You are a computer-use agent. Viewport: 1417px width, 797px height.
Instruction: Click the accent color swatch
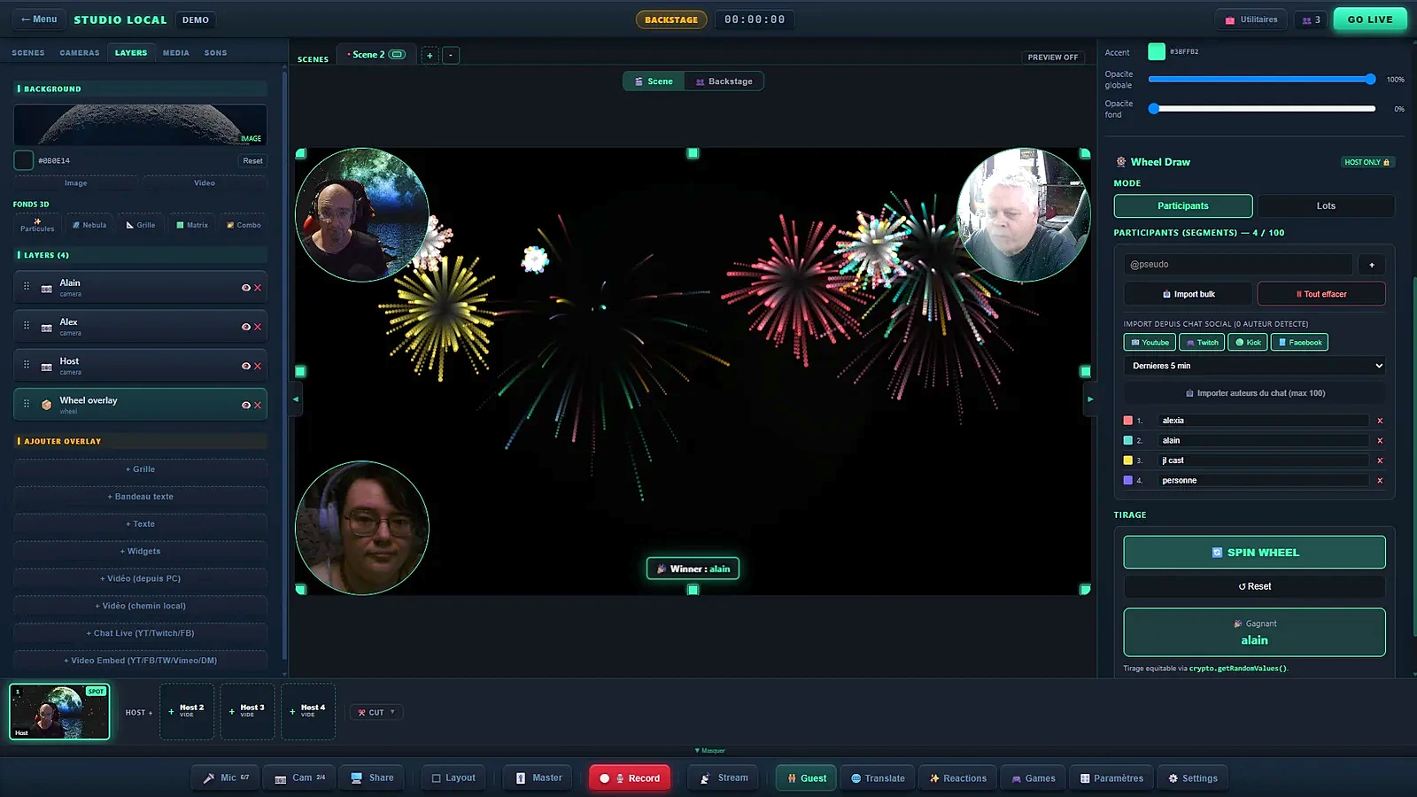(1157, 51)
